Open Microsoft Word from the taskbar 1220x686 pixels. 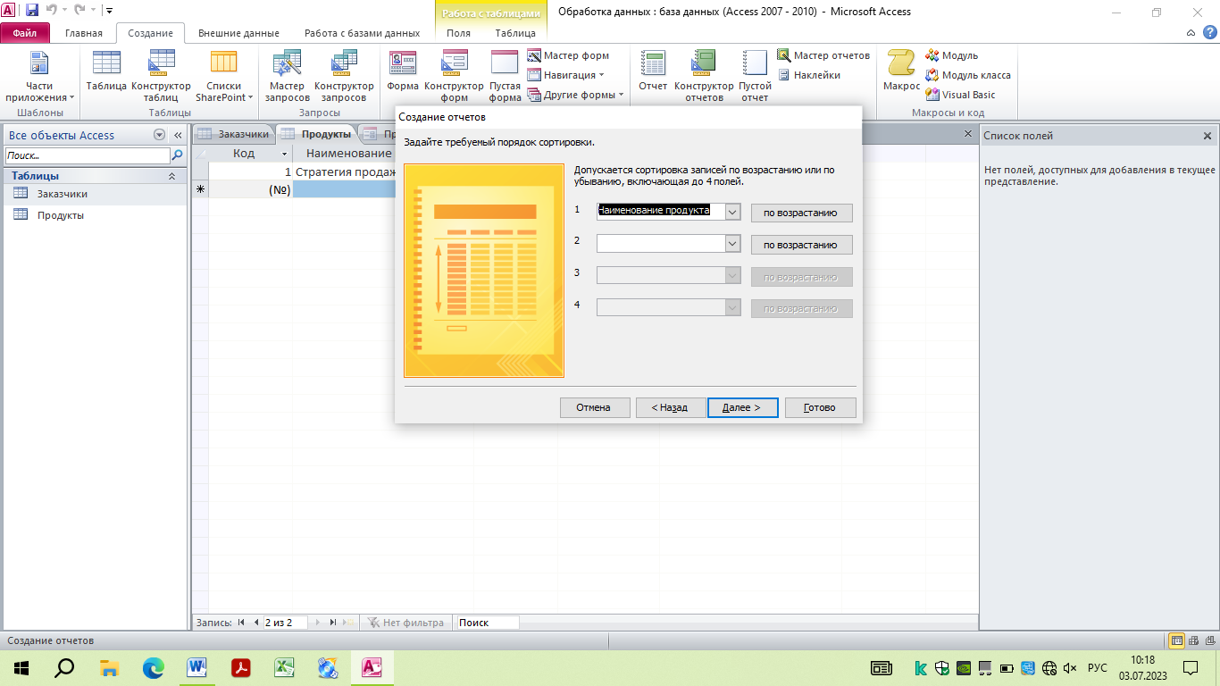pyautogui.click(x=196, y=667)
